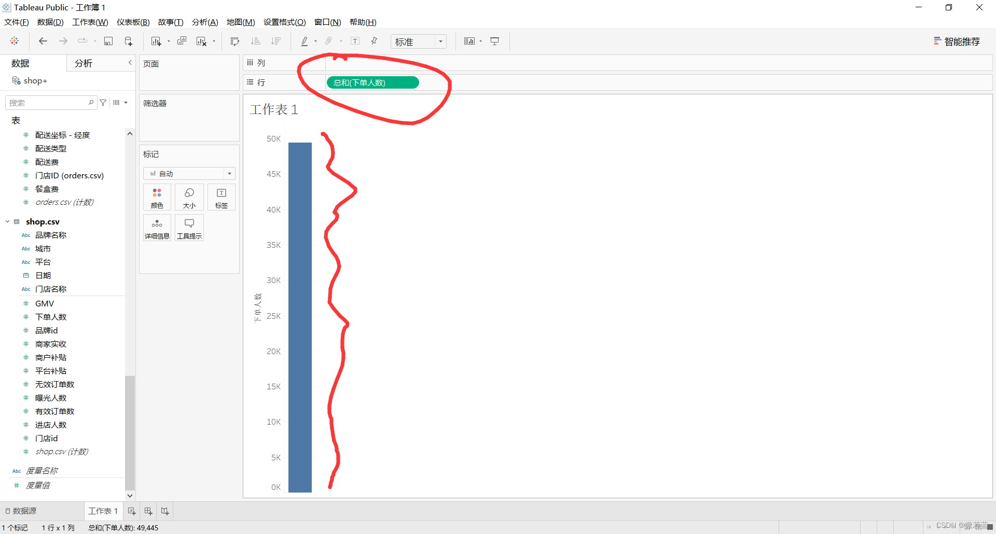Add new worksheet tab icon at bottom
The width and height of the screenshot is (996, 534).
point(132,511)
